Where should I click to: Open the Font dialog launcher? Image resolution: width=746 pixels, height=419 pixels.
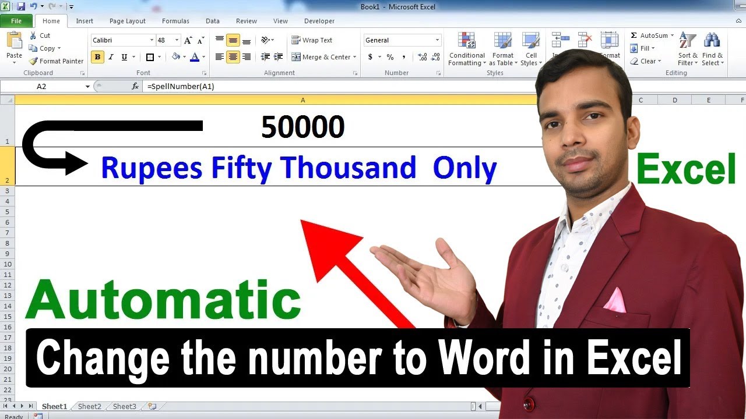204,73
